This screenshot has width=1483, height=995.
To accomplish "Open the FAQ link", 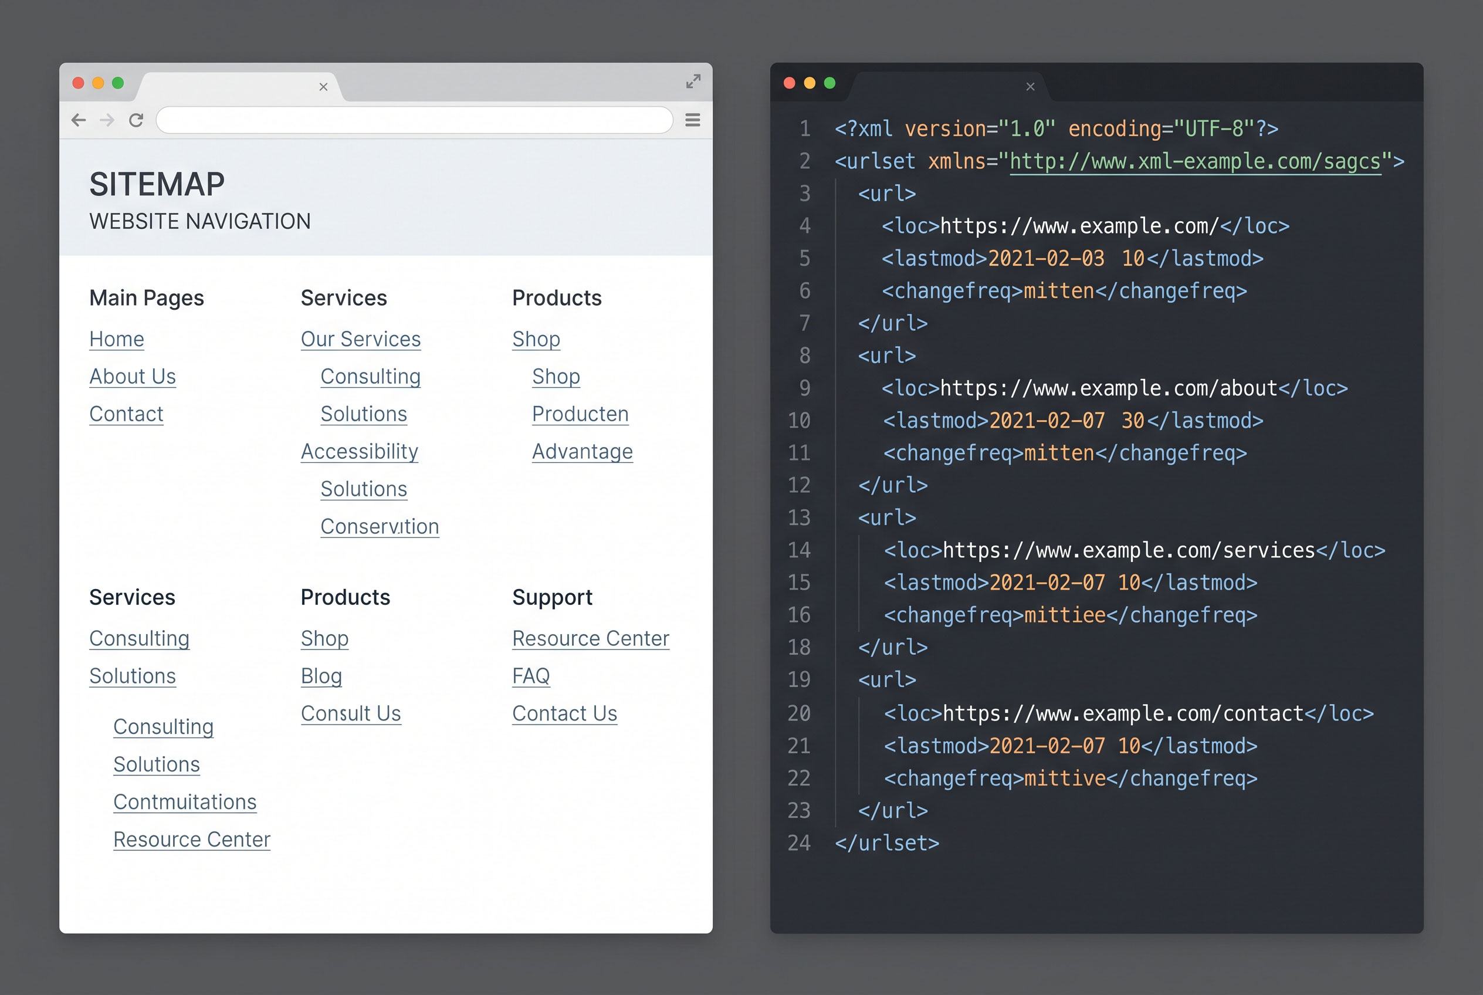I will click(x=530, y=676).
